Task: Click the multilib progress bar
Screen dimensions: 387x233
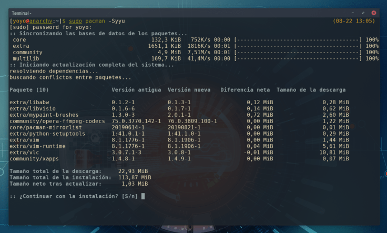Action: [299, 59]
